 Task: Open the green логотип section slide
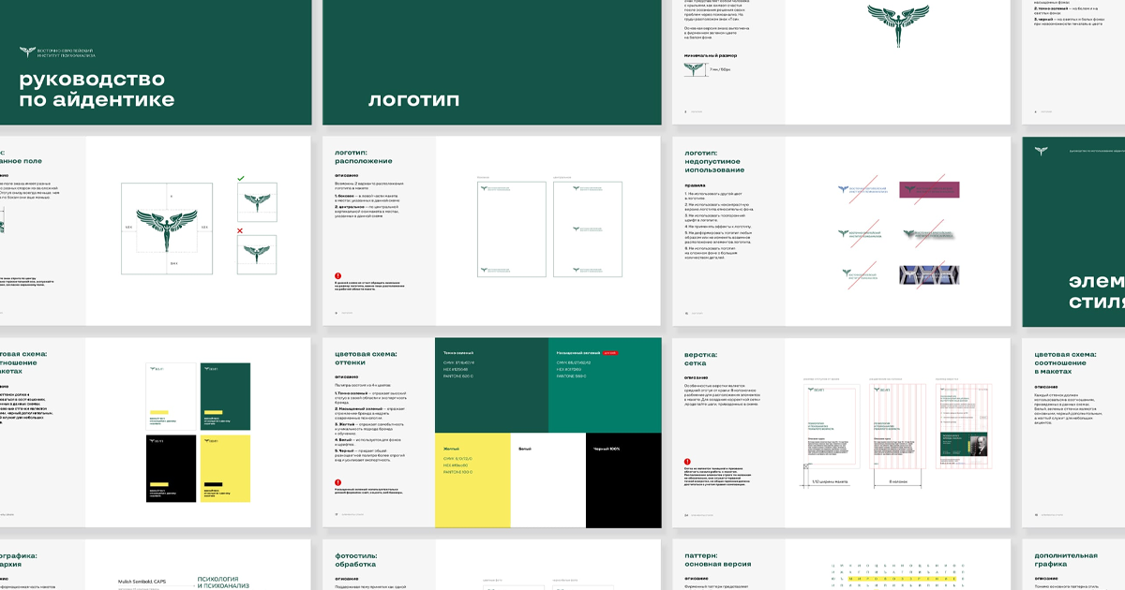pyautogui.click(x=492, y=62)
